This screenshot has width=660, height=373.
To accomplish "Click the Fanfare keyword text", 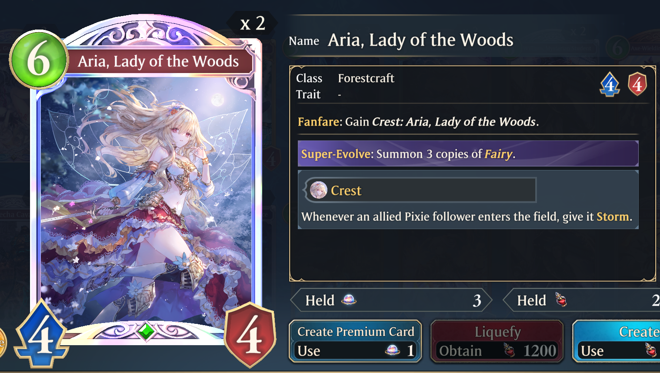I will [x=319, y=122].
